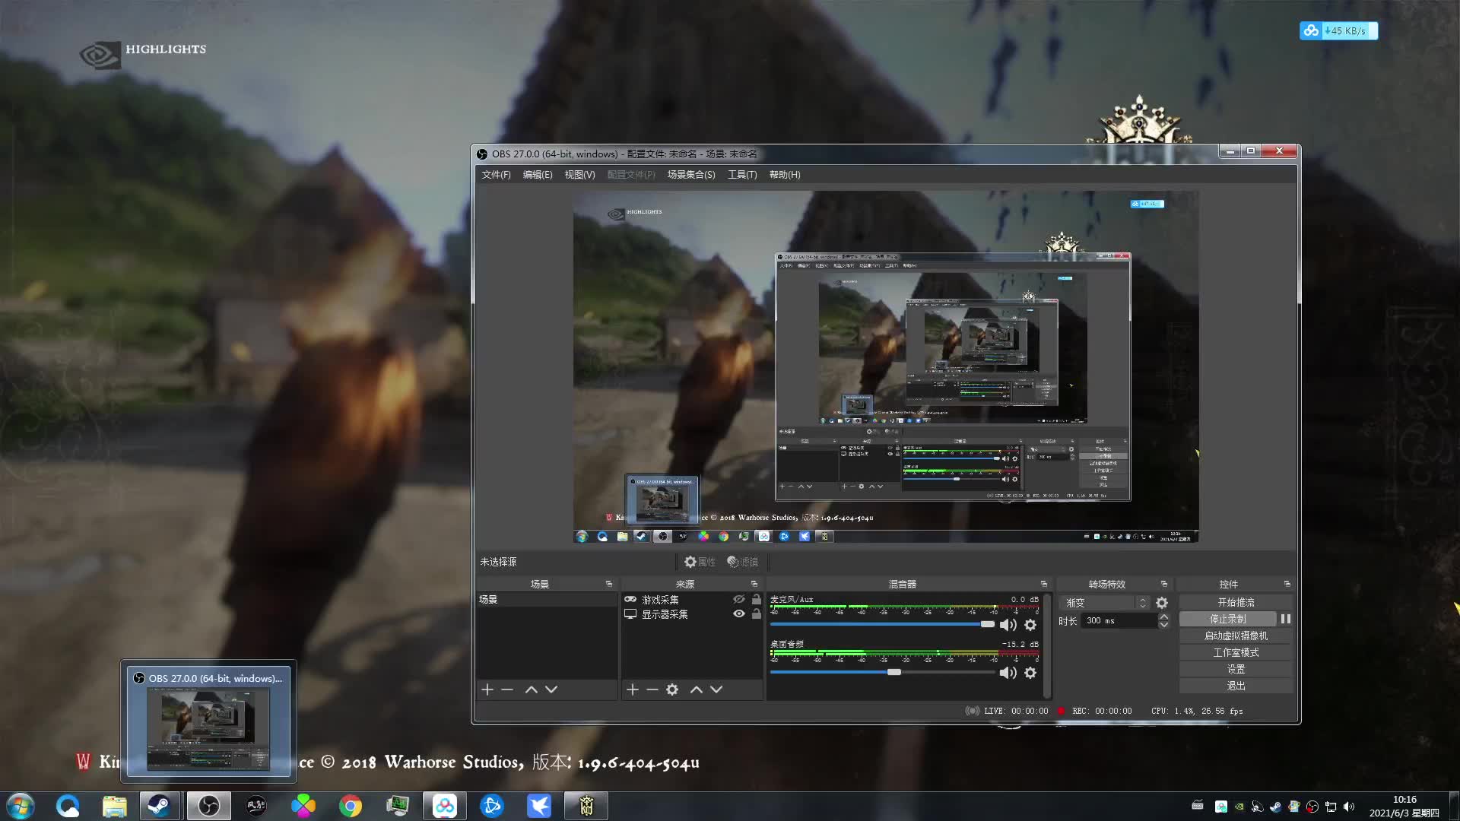Click the 300 ms duration field
1460x821 pixels.
pyautogui.click(x=1119, y=621)
